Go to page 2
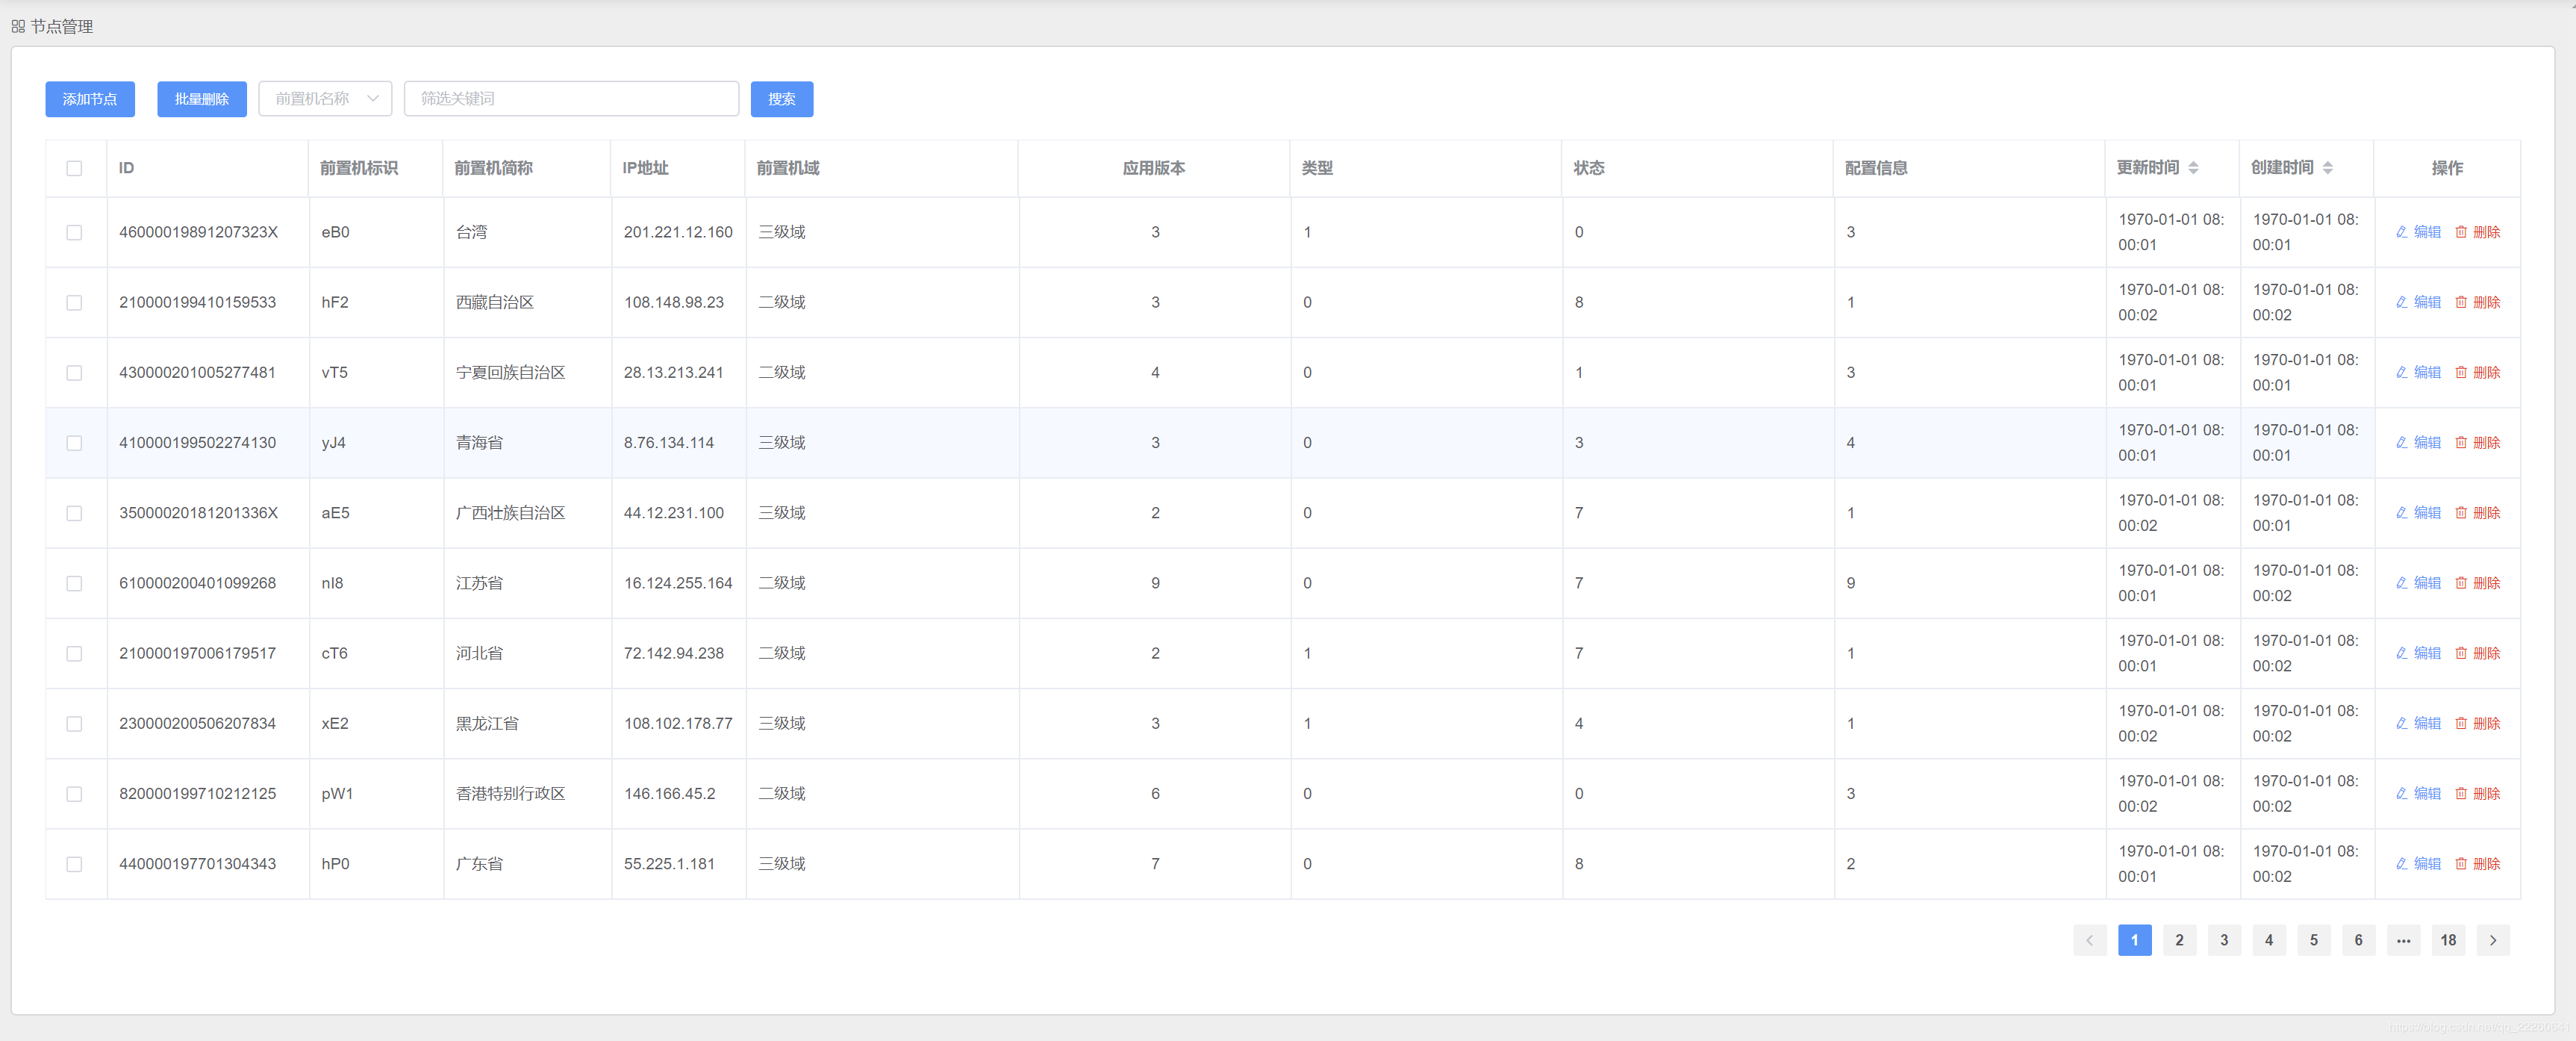This screenshot has width=2576, height=1041. pos(2179,940)
